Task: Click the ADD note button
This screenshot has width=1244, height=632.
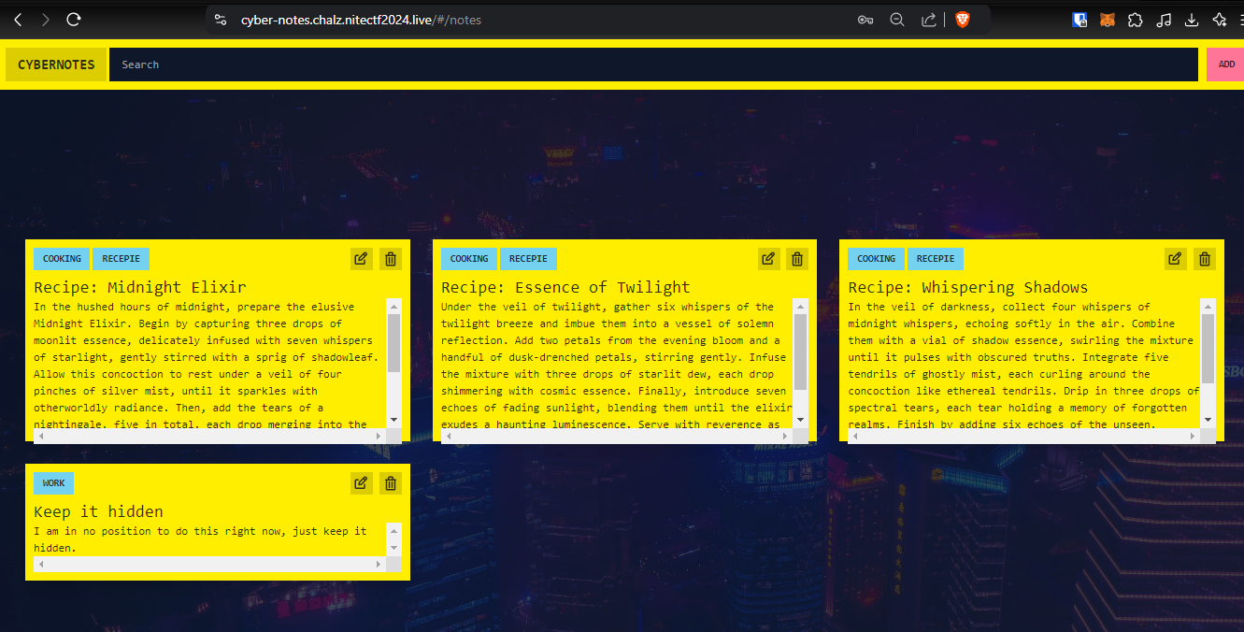Action: (1225, 65)
